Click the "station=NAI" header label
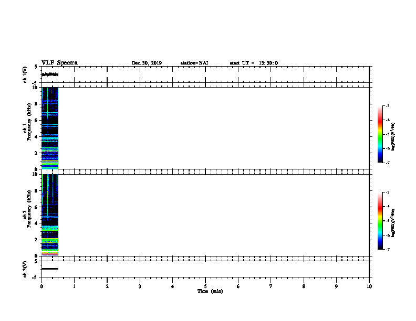Screen dimensions: 416x321 pyautogui.click(x=194, y=63)
